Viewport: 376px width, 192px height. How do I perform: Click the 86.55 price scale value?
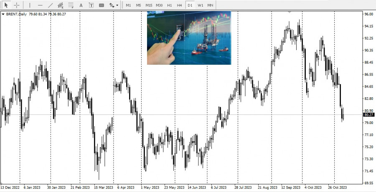pyautogui.click(x=368, y=75)
